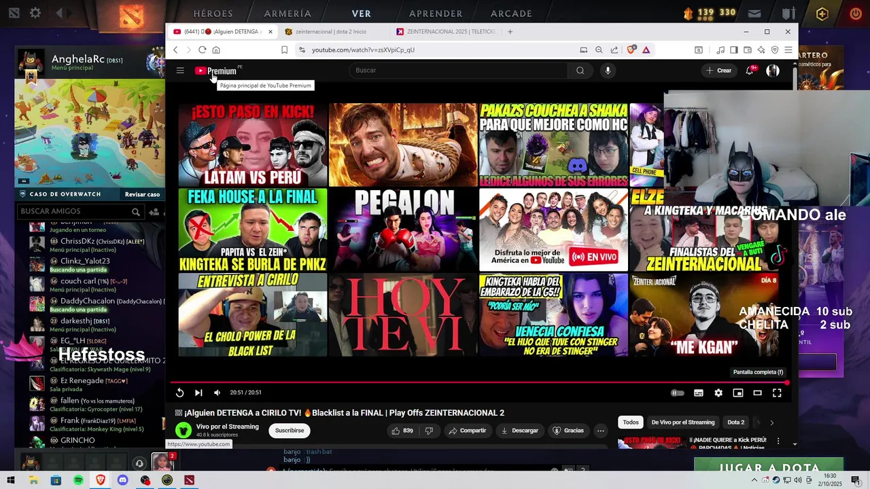Screen dimensions: 870x489
Task: Switch to the zeinternacional dota 2 browser tab
Action: (333, 31)
